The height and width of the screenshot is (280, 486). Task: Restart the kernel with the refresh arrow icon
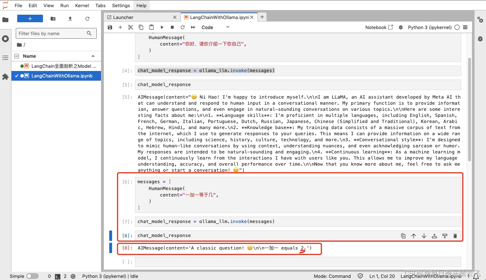point(183,27)
